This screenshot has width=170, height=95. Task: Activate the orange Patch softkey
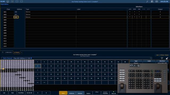[x=63, y=93]
